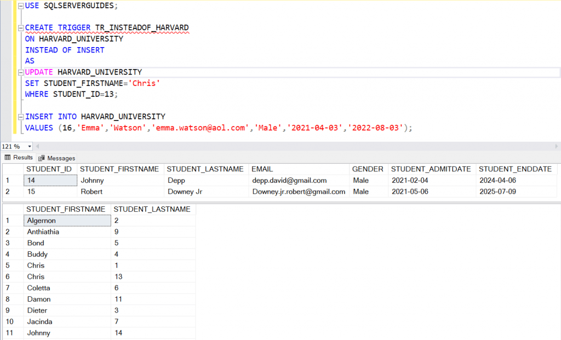
Task: Collapse the UPDATE HARVARD_UNIVERSITY block
Action: pyautogui.click(x=20, y=72)
